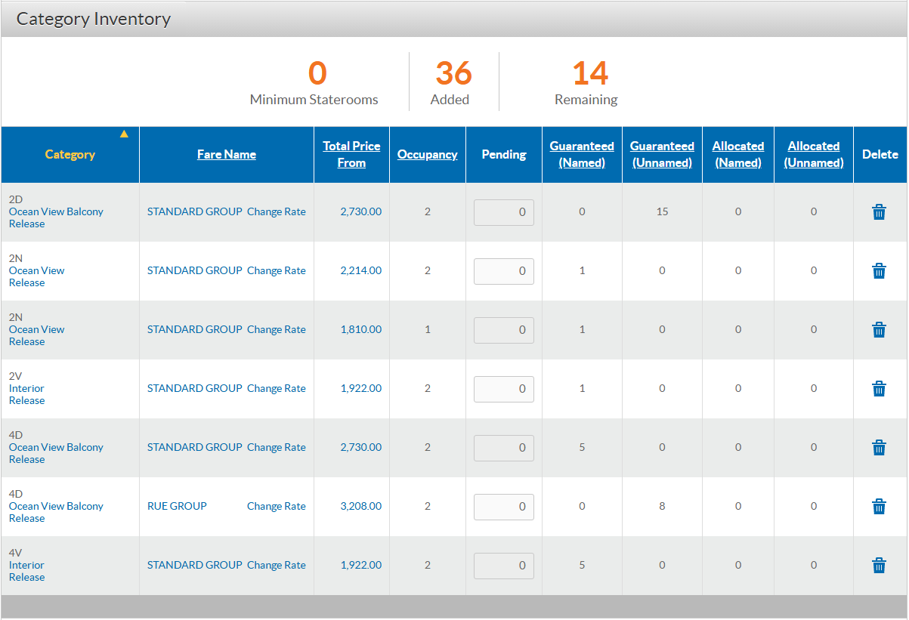This screenshot has width=909, height=620.
Task: Trash the 4D STANDARD GROUP row
Action: click(x=879, y=448)
